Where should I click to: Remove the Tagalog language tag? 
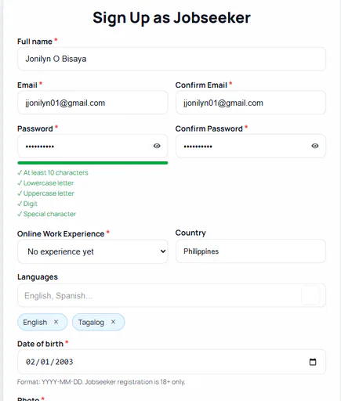click(113, 322)
